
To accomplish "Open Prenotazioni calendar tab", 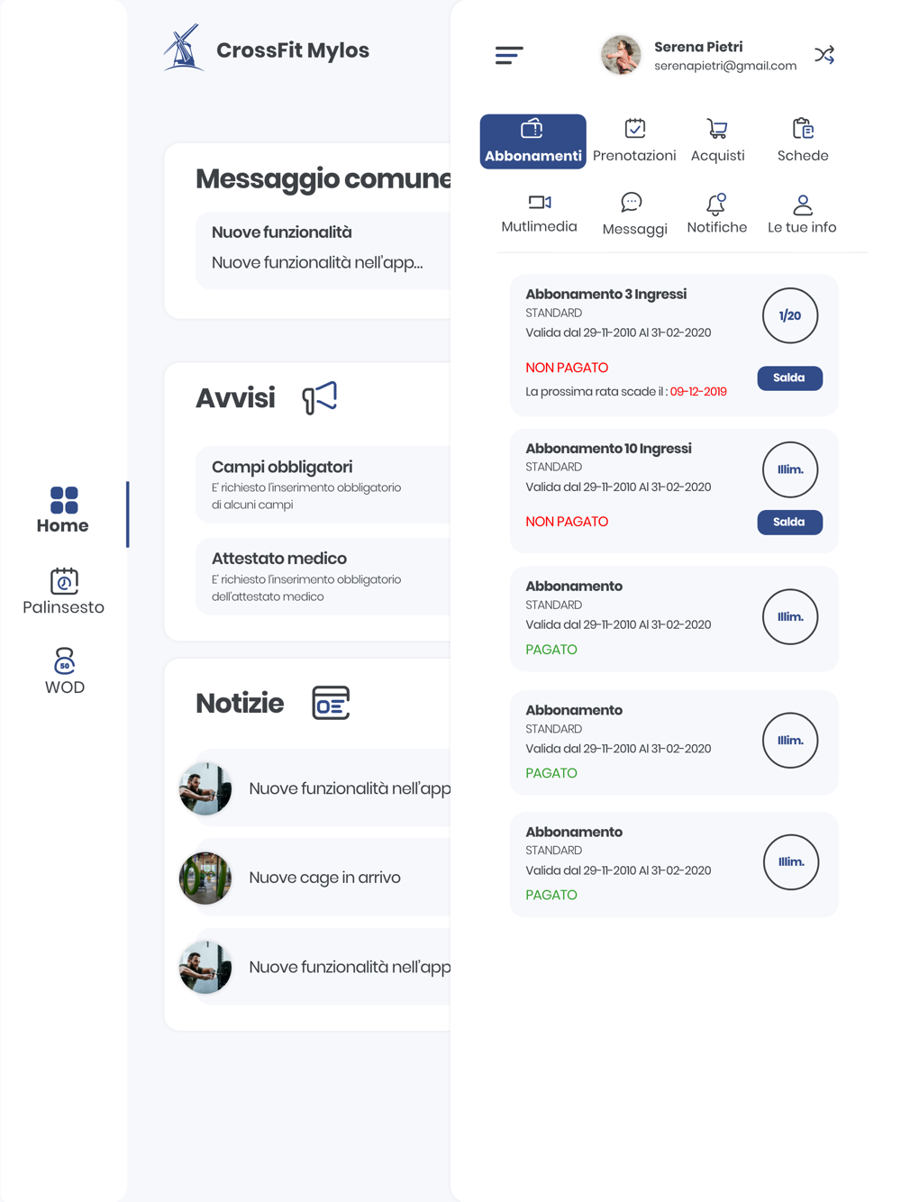I will 634,141.
